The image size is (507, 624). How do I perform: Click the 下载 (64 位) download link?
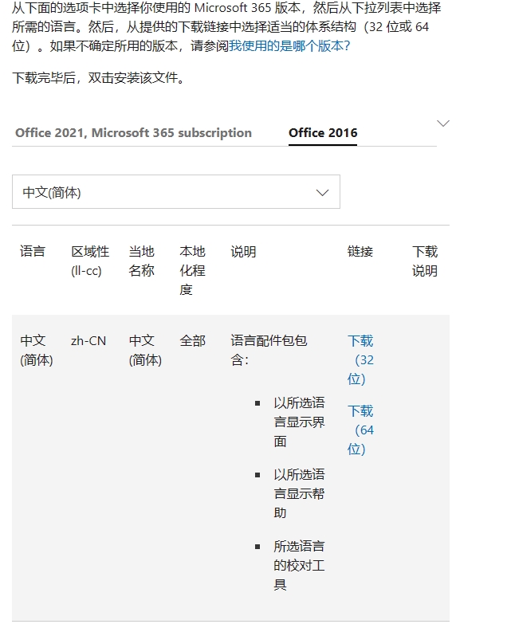pyautogui.click(x=360, y=430)
